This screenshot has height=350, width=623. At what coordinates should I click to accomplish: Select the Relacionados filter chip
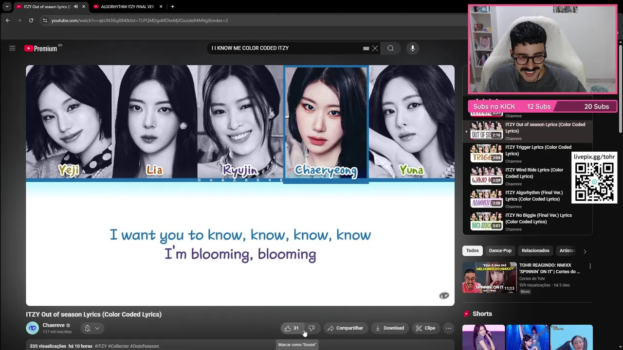click(535, 251)
